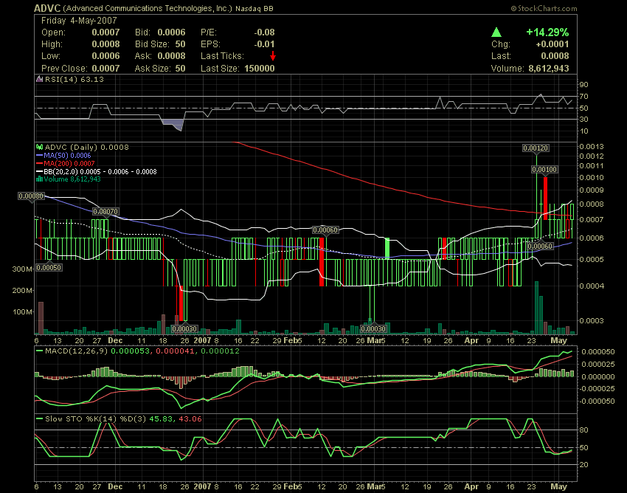Click the blue MA(50) legend line

[39, 155]
